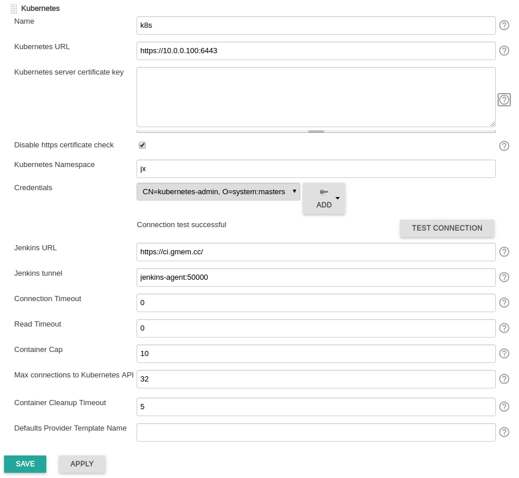Select the Defaults Provider Template Name field

pos(316,432)
